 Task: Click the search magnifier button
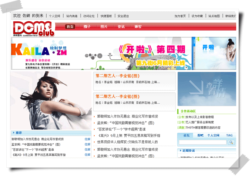(231, 142)
